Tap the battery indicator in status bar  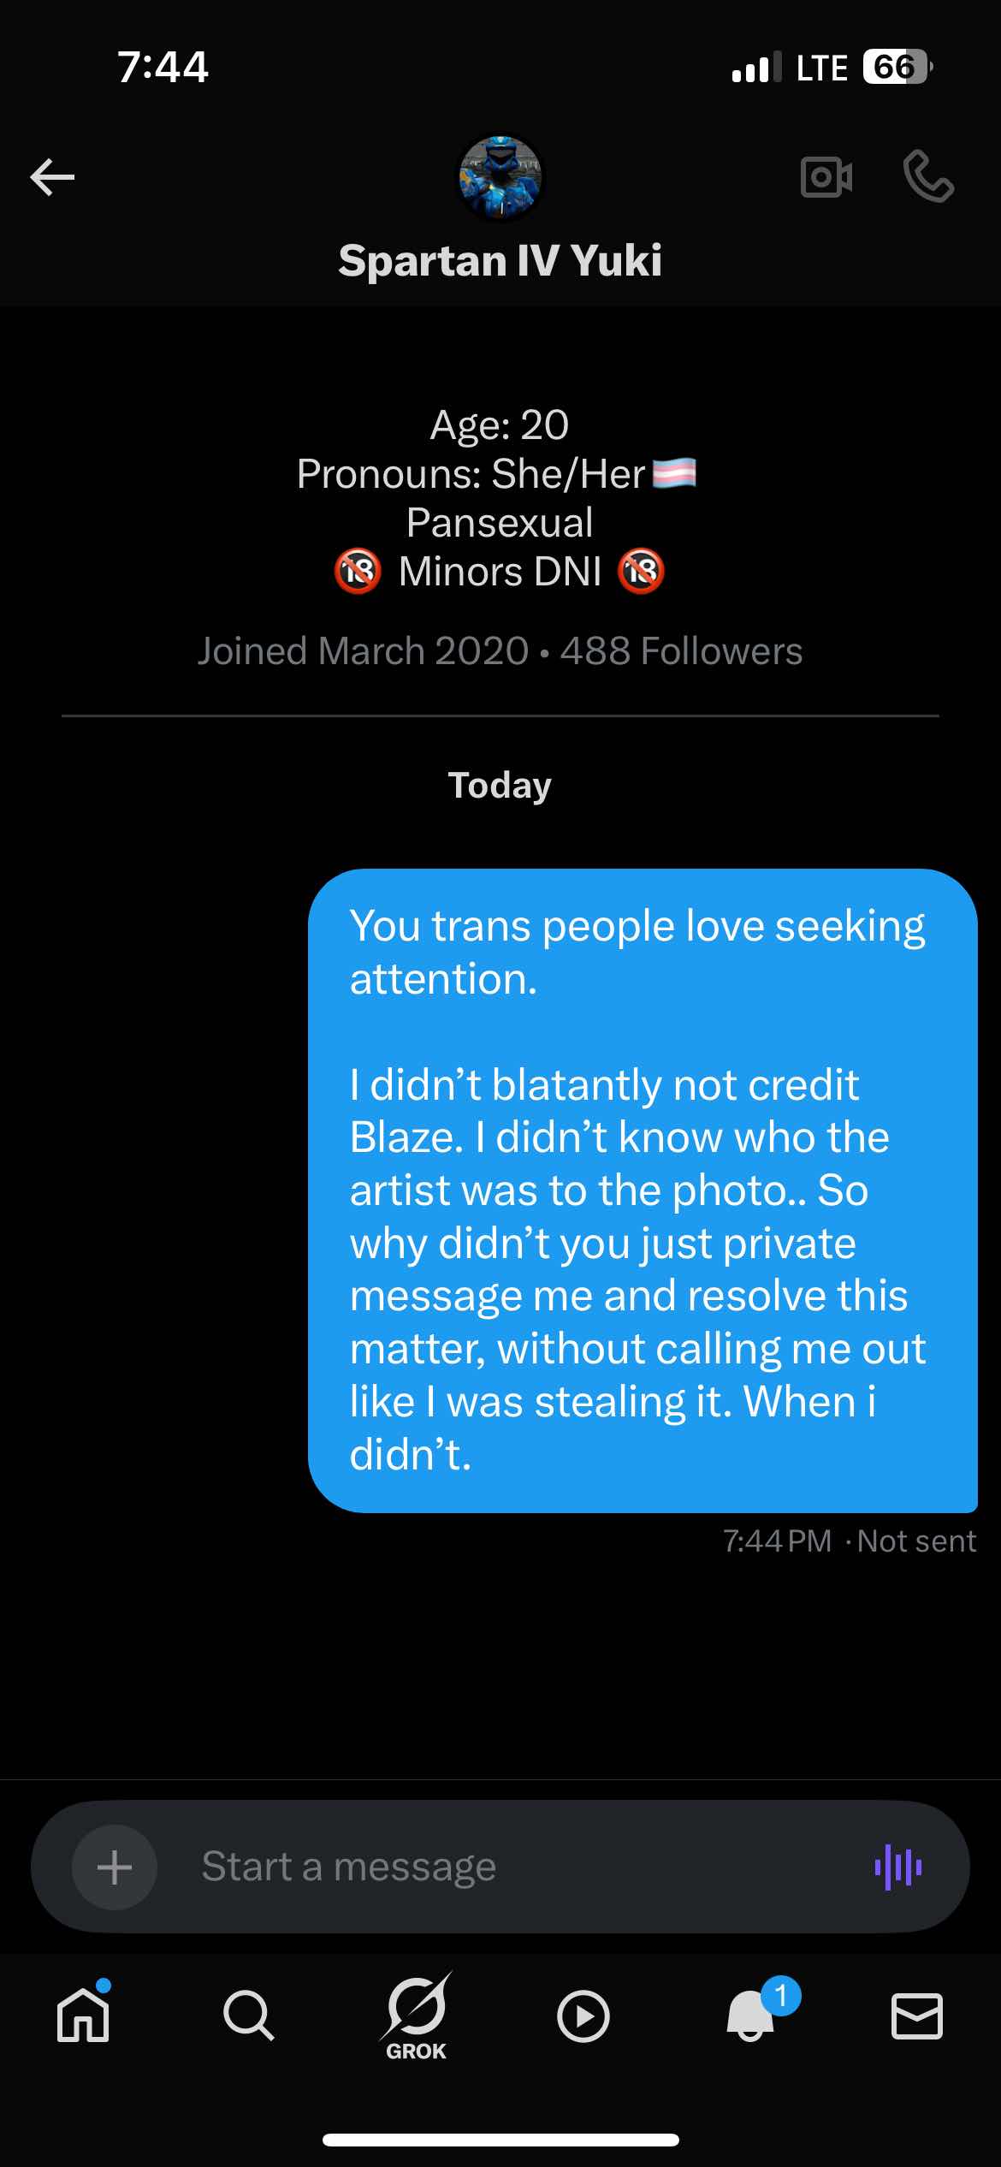point(895,67)
